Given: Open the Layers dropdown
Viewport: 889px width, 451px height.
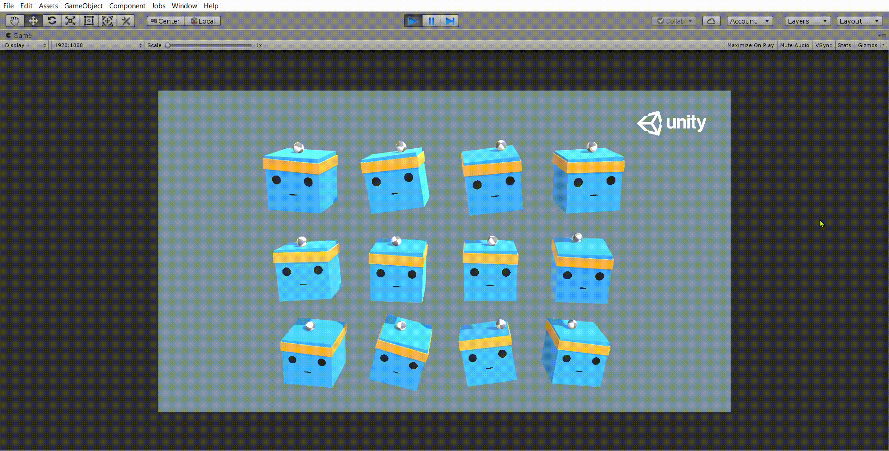Looking at the screenshot, I should 808,21.
